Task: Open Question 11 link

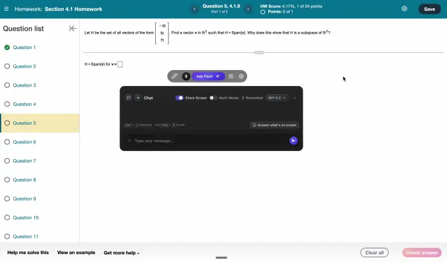Action: [26, 236]
